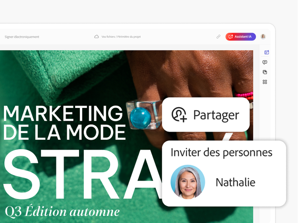298x223 pixels.
Task: Click the large STRA headline text
Action: [83, 174]
